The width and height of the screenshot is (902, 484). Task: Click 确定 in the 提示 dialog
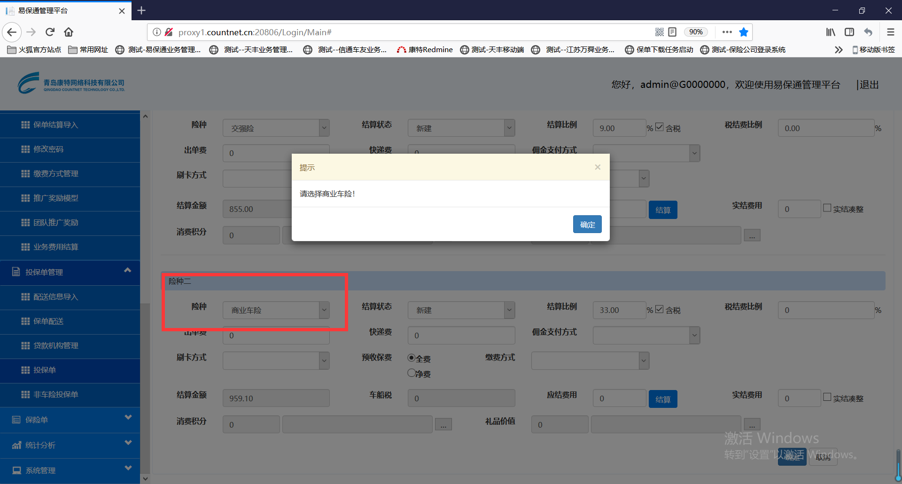point(587,225)
